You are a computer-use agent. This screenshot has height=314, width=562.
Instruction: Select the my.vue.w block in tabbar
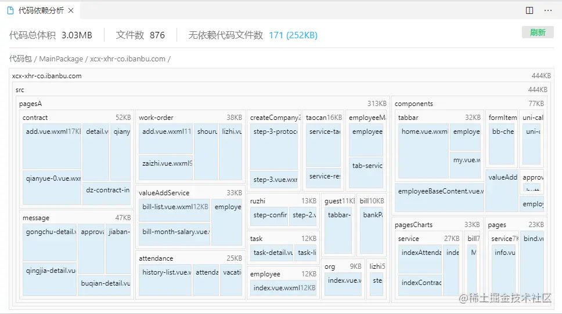(465, 165)
